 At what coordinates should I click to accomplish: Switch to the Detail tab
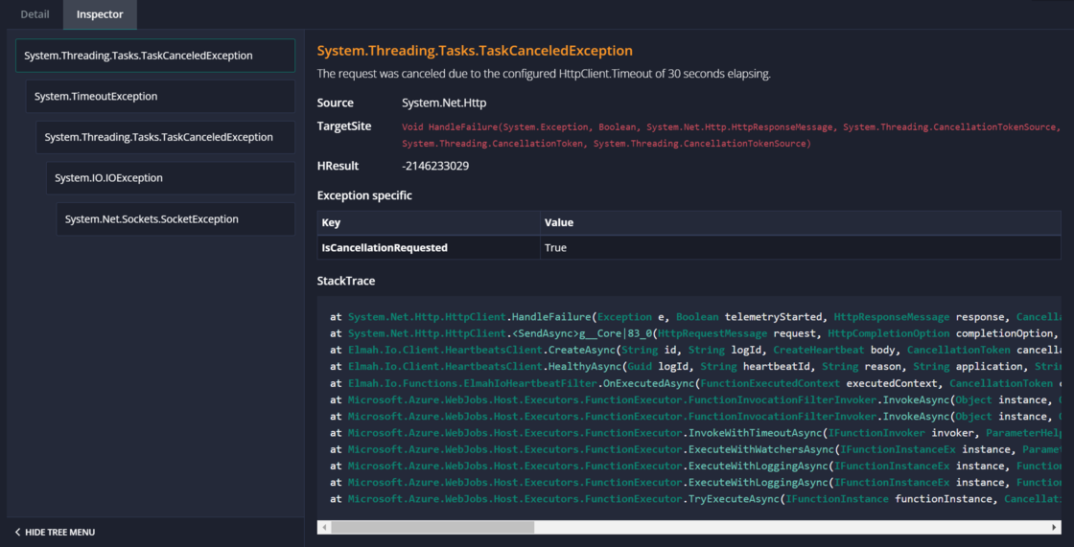click(x=35, y=14)
